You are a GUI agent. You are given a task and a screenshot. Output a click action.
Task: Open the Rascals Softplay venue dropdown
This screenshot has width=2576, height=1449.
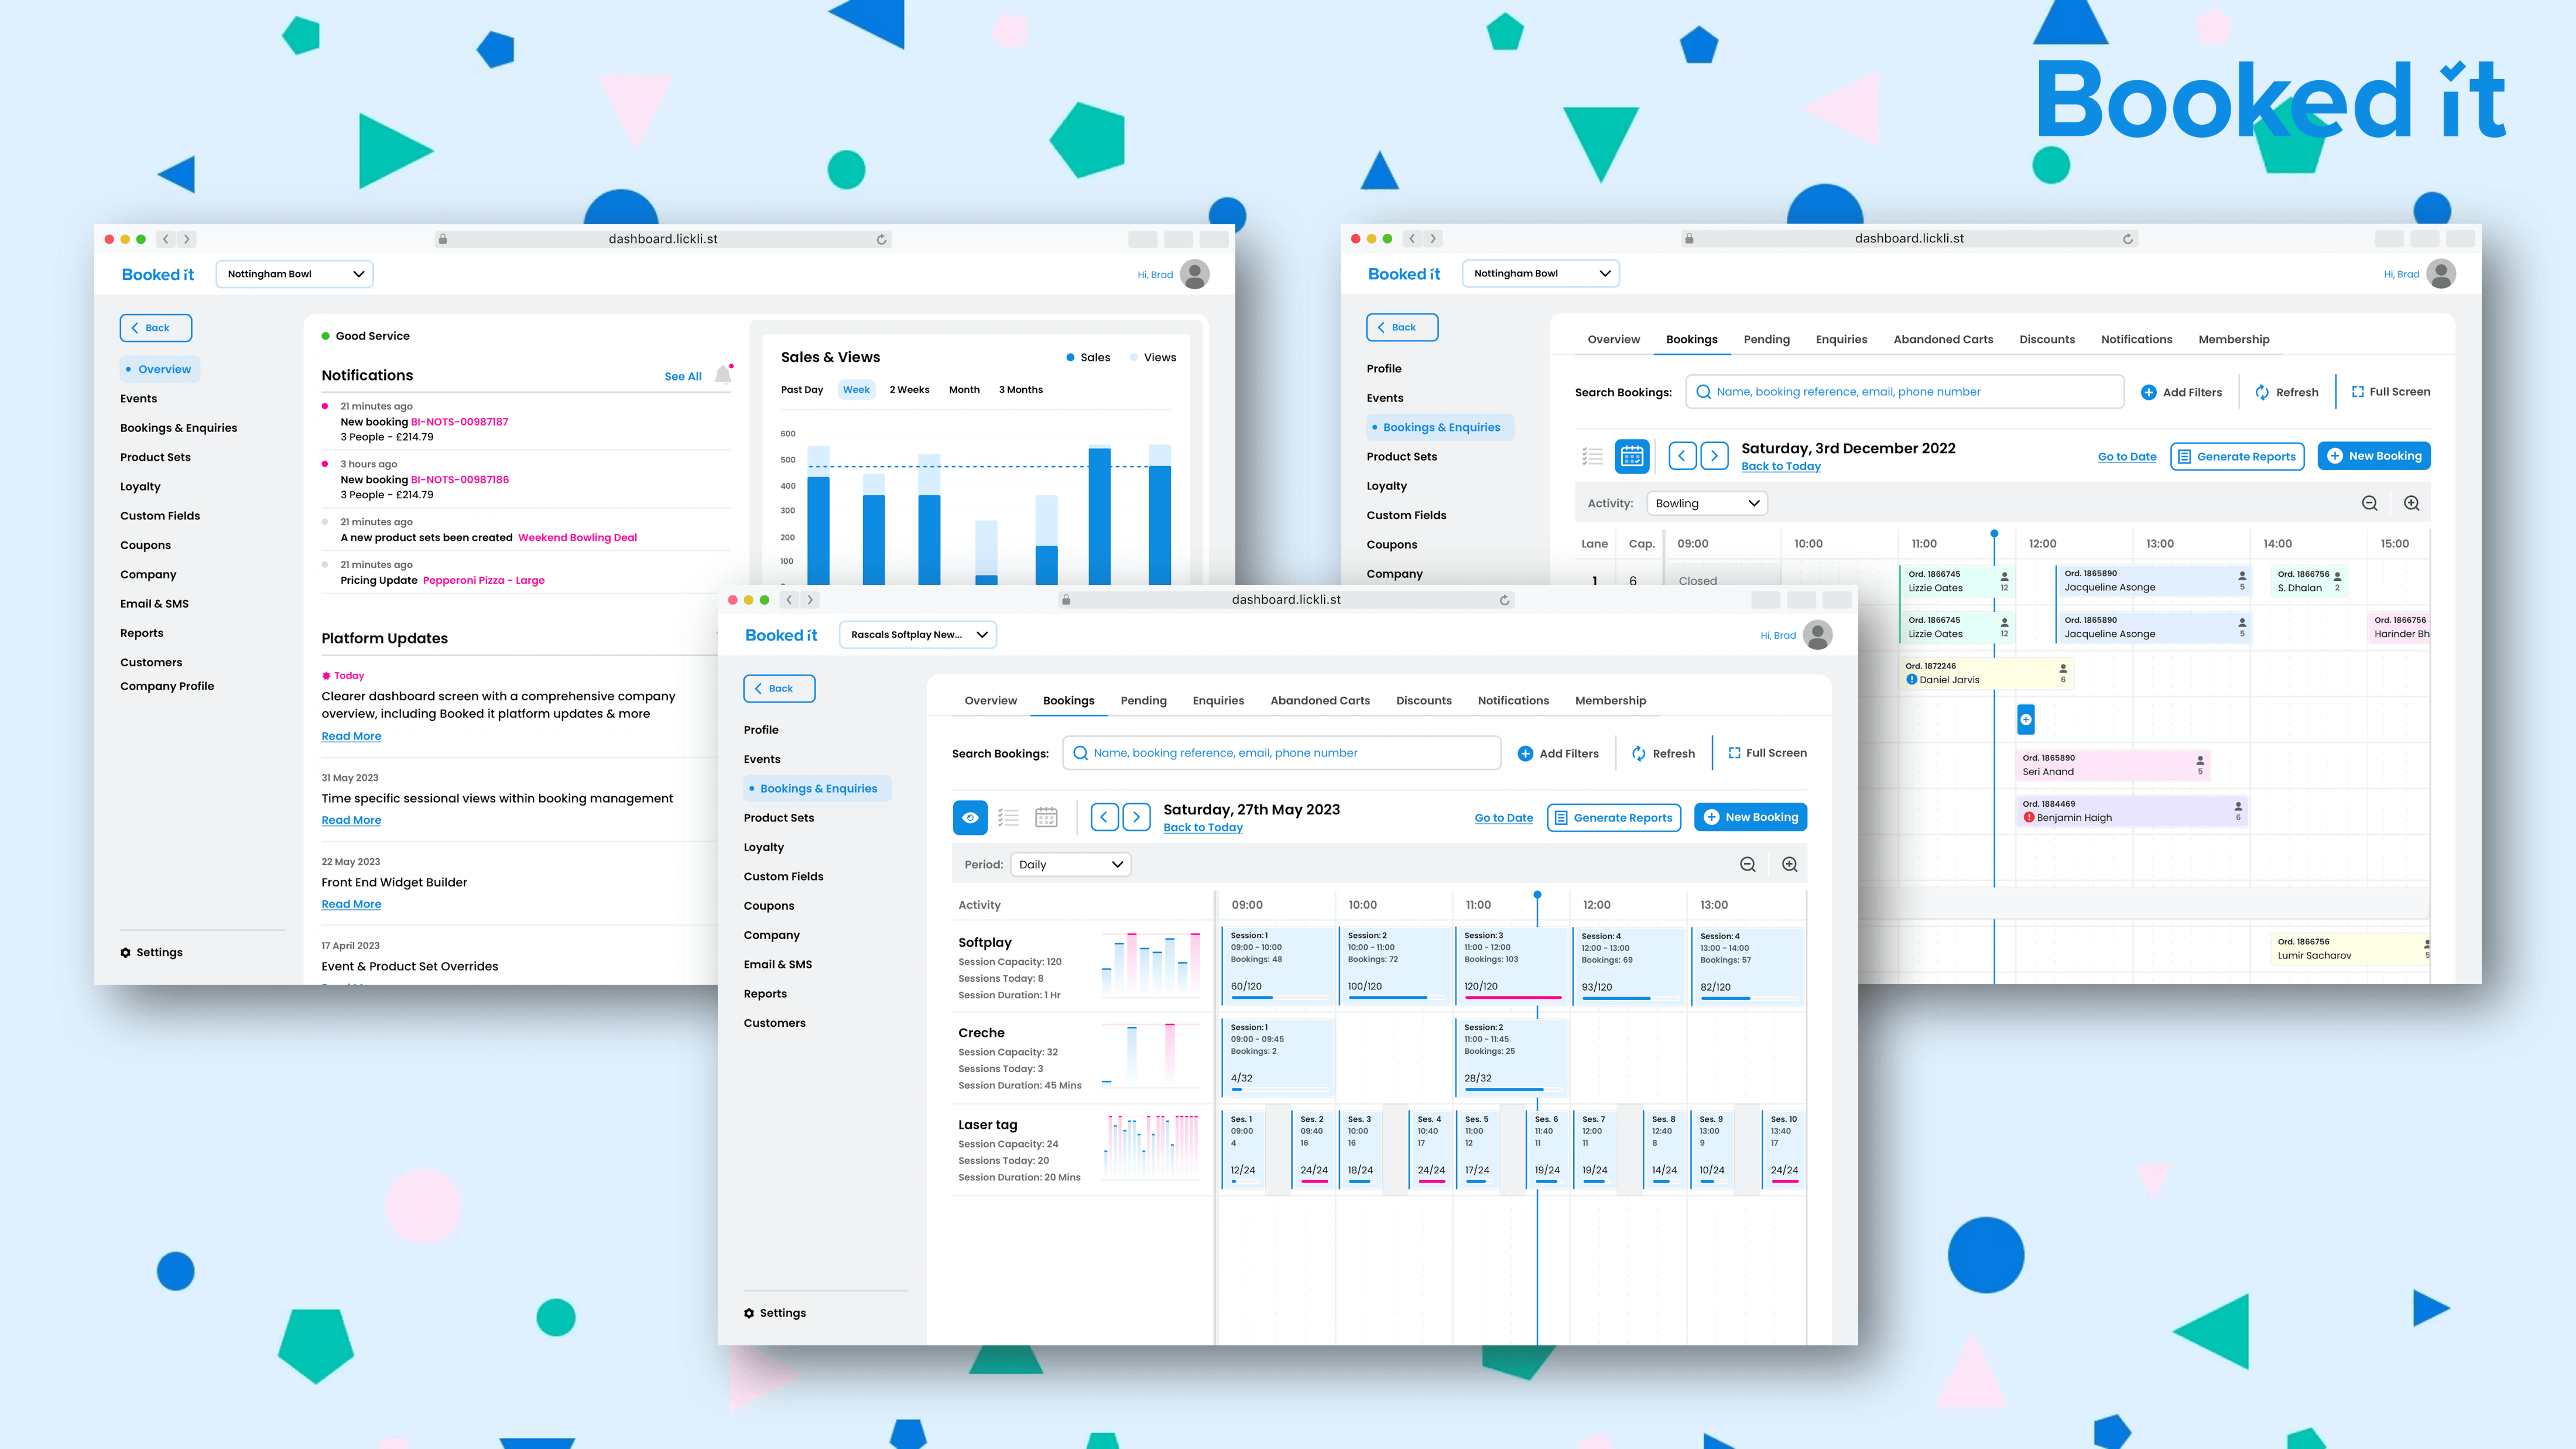918,634
